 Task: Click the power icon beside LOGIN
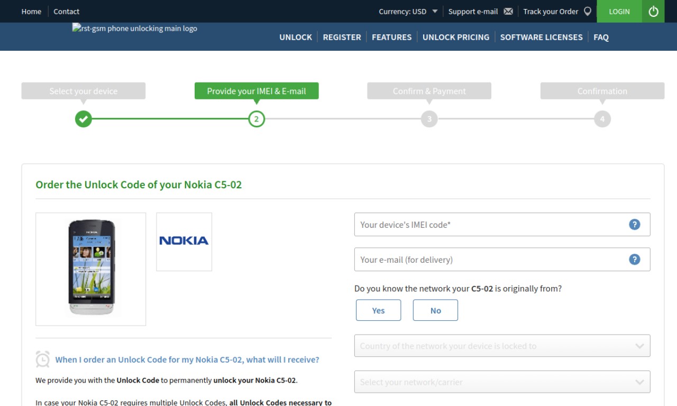tap(653, 11)
